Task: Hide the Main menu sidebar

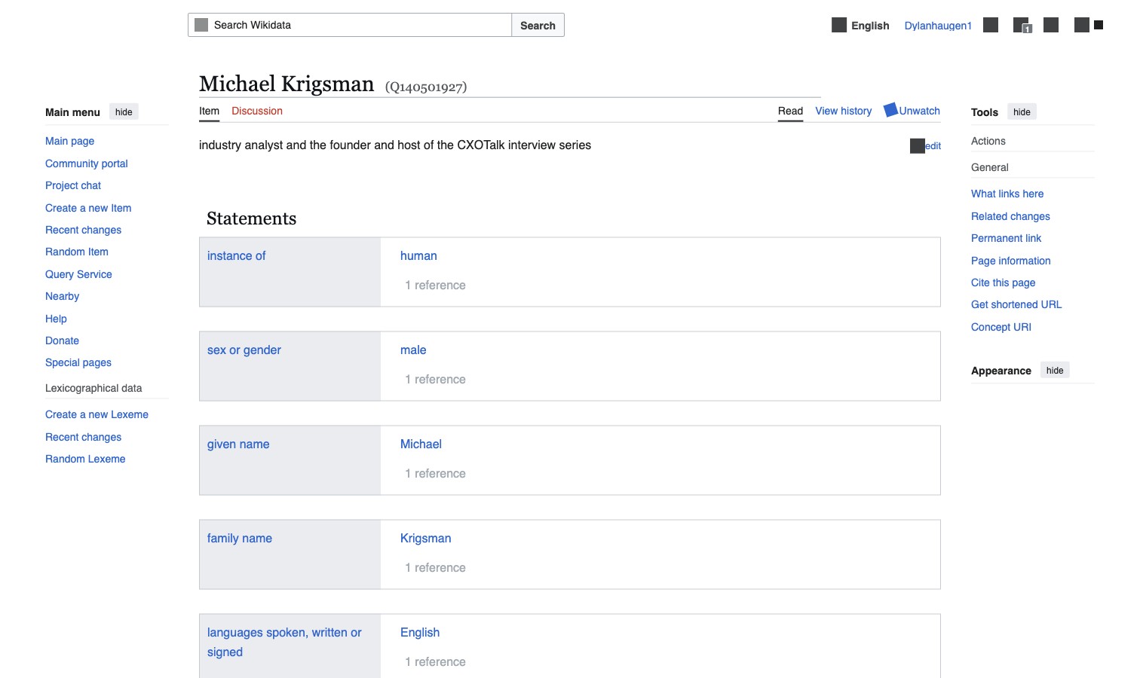Action: click(x=124, y=112)
